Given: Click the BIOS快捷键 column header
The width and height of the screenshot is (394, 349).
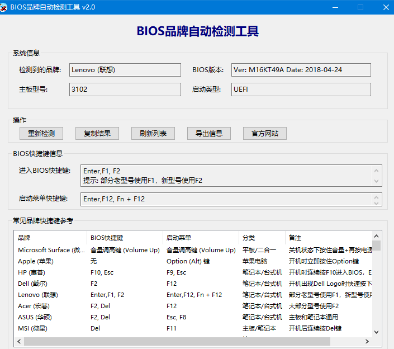Looking at the screenshot, I should point(125,237).
